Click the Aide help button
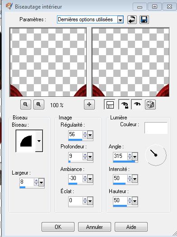Screen dimensions: 177x237 coord(131,227)
